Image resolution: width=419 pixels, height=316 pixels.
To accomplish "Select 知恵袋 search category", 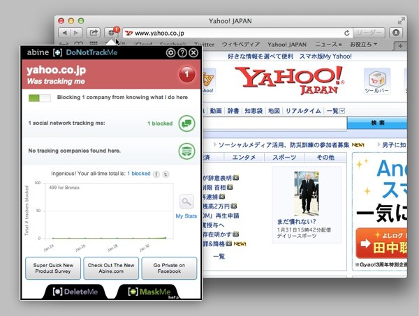I will 253,111.
